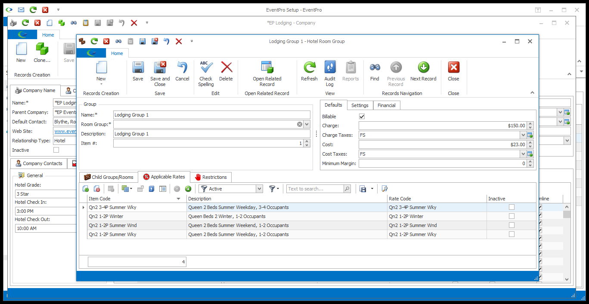Screen dimensions: 589x304
Task: Click the Save and Close ribbon button
Action: pos(160,74)
